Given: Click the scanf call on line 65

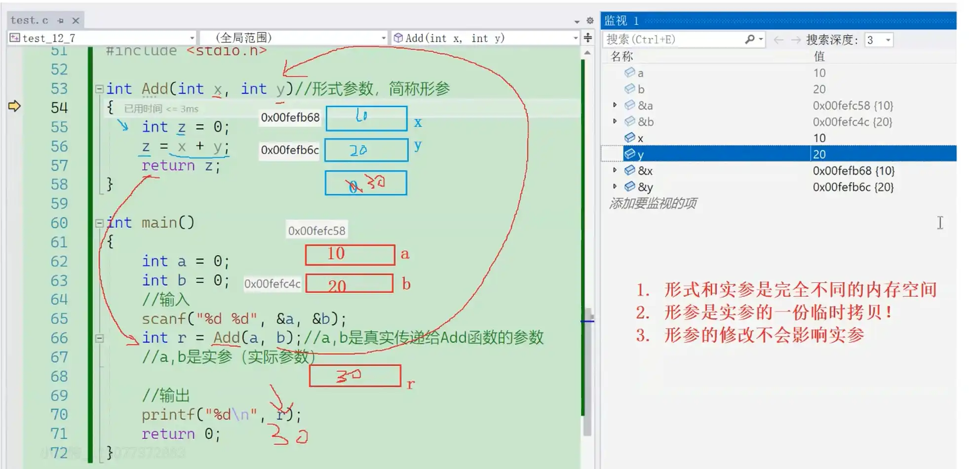Looking at the screenshot, I should click(244, 319).
